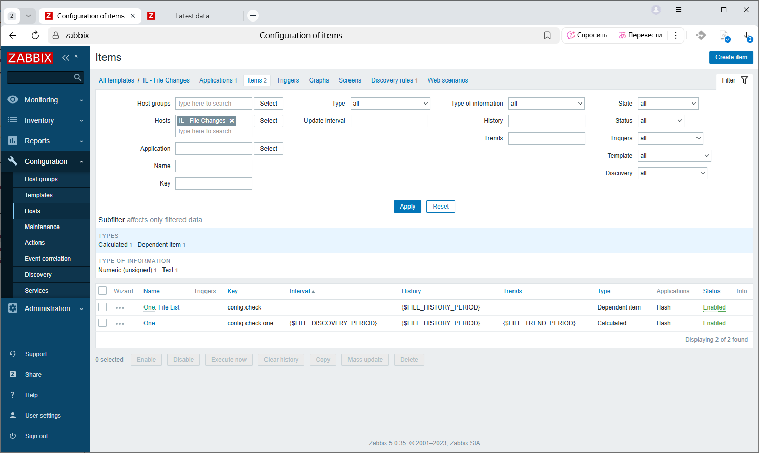Click Select button for Application
Image resolution: width=759 pixels, height=453 pixels.
pyautogui.click(x=269, y=149)
